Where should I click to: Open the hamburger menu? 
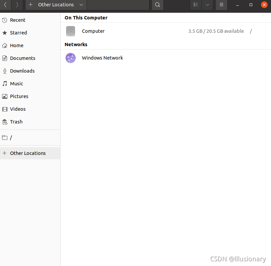221,5
